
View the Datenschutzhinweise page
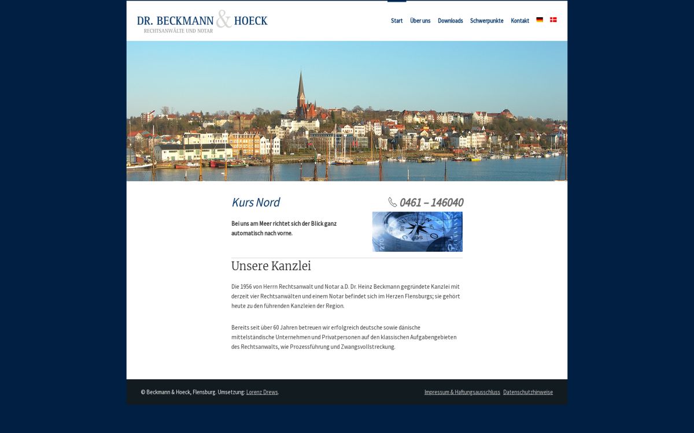(527, 392)
